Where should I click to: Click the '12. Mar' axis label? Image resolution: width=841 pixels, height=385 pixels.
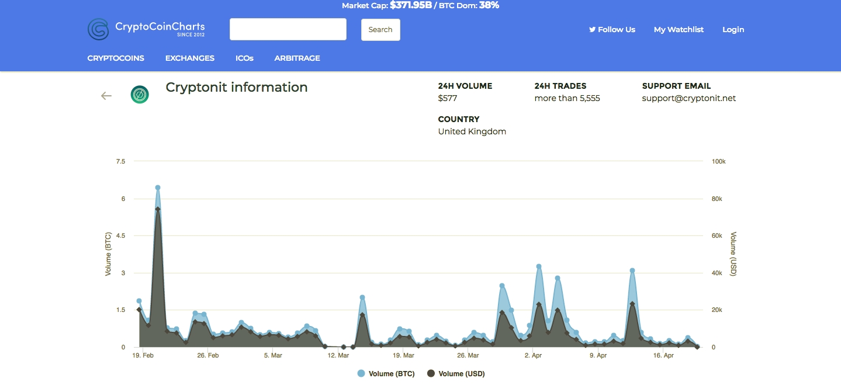click(x=338, y=355)
